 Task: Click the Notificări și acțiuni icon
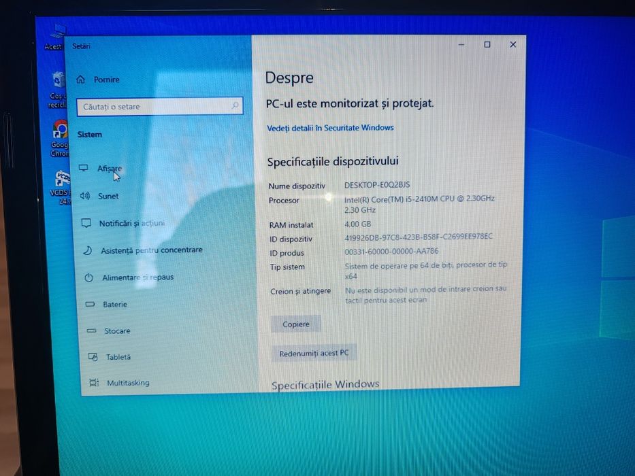coord(86,223)
